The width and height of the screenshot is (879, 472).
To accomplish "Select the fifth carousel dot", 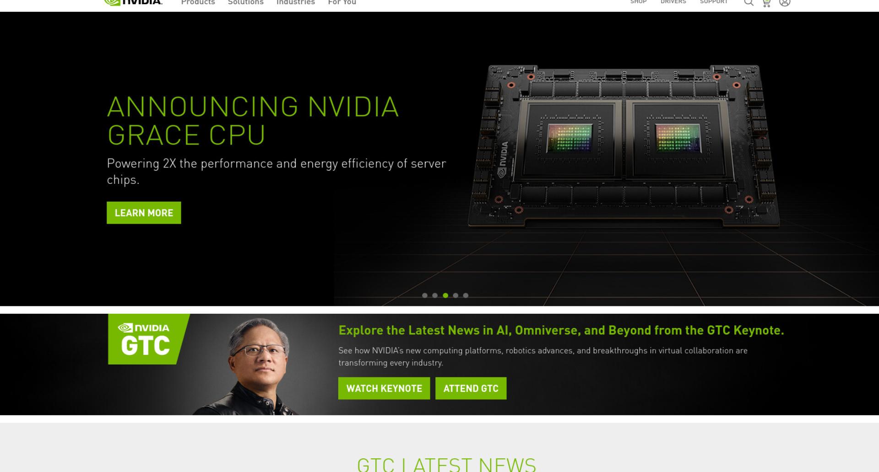I will [466, 295].
